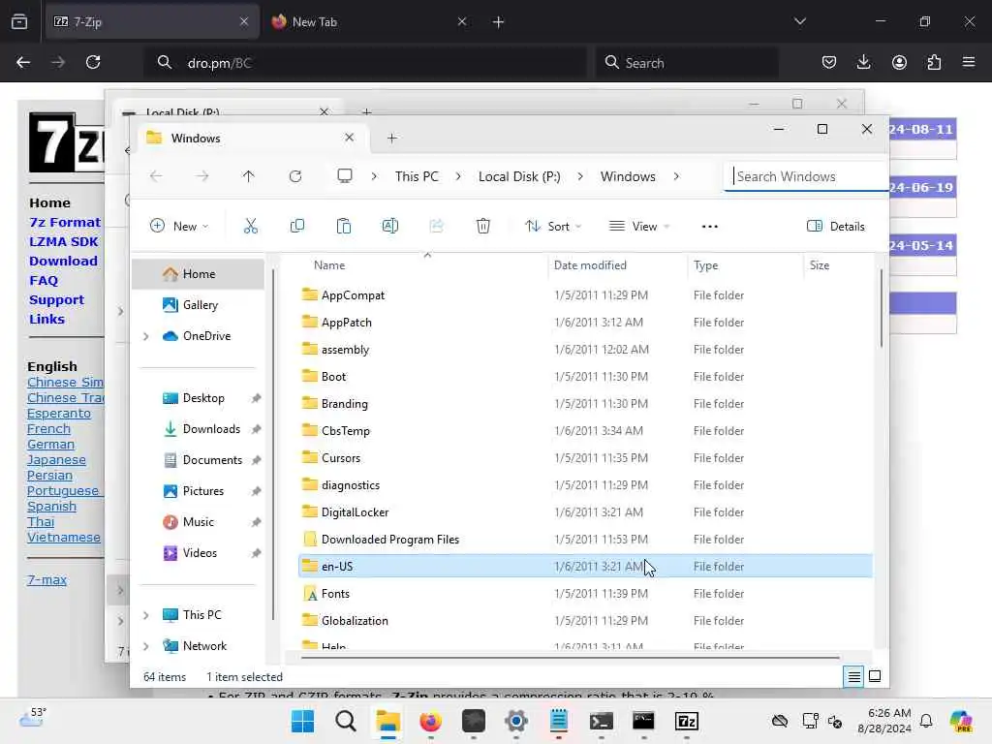Click the Up one level arrow
The height and width of the screenshot is (744, 992).
[x=249, y=176]
